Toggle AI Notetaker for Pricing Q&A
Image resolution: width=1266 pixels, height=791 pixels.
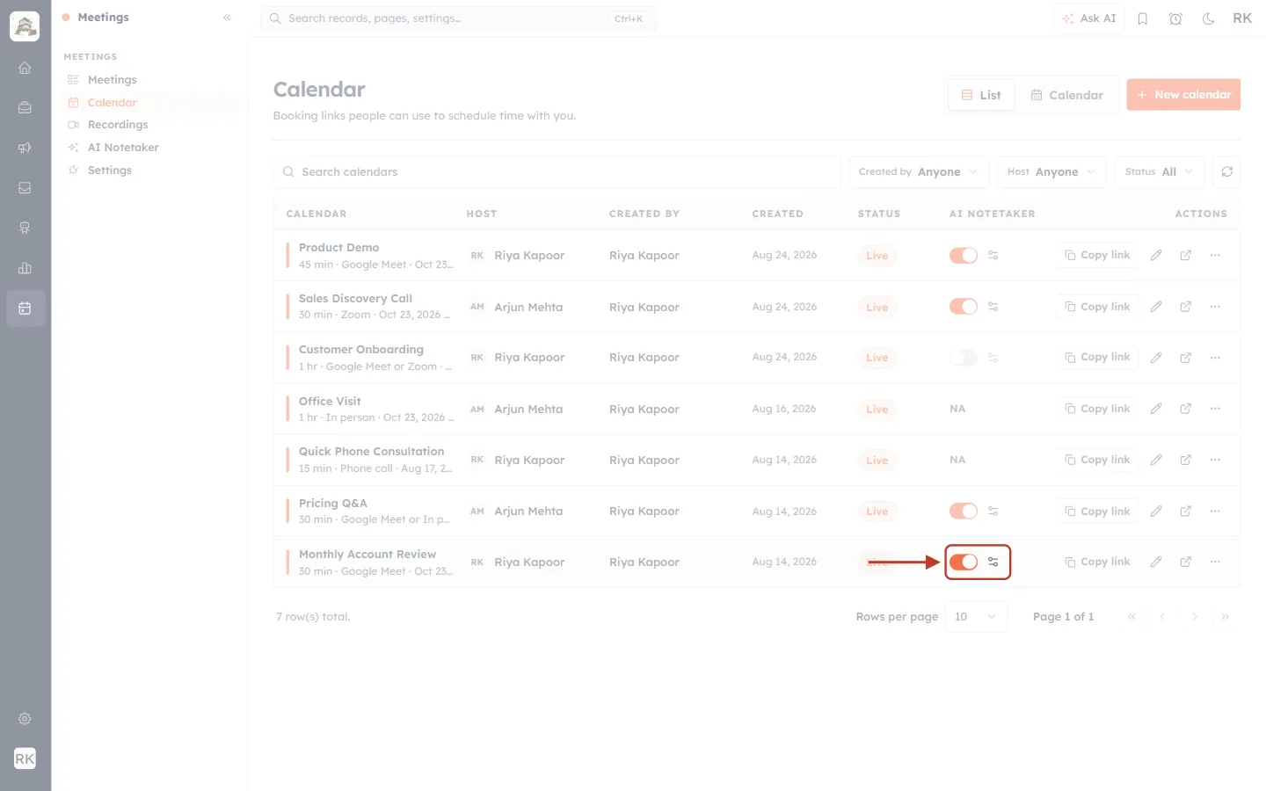[964, 511]
